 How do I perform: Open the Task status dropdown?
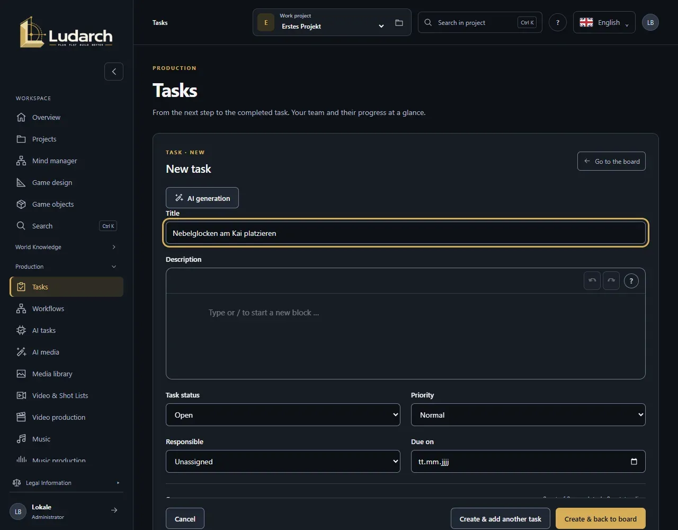click(283, 415)
